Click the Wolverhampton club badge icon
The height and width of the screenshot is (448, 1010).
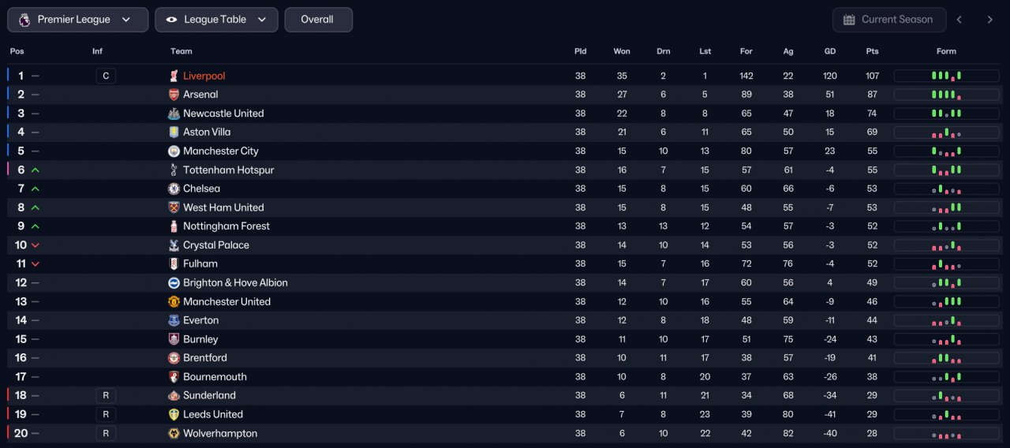coord(174,433)
